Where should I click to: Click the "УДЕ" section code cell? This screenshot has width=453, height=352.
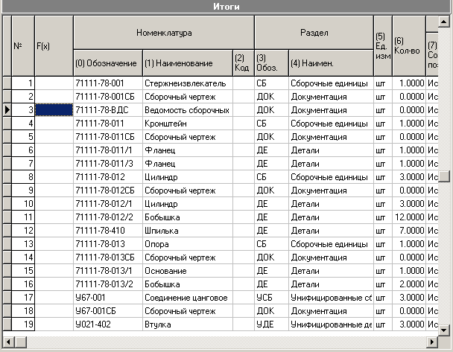(x=271, y=324)
